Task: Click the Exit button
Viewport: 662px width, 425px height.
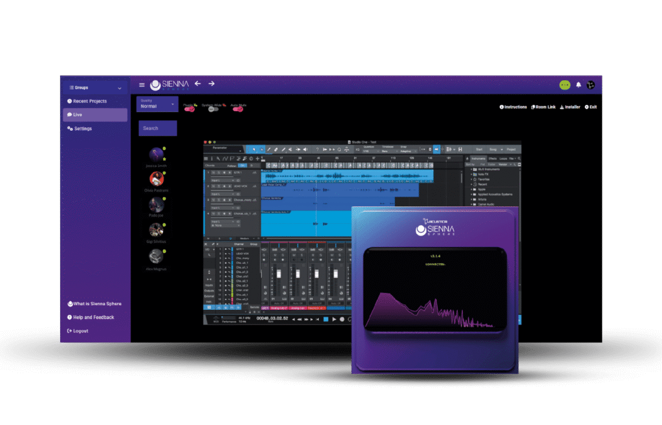Action: coord(591,107)
